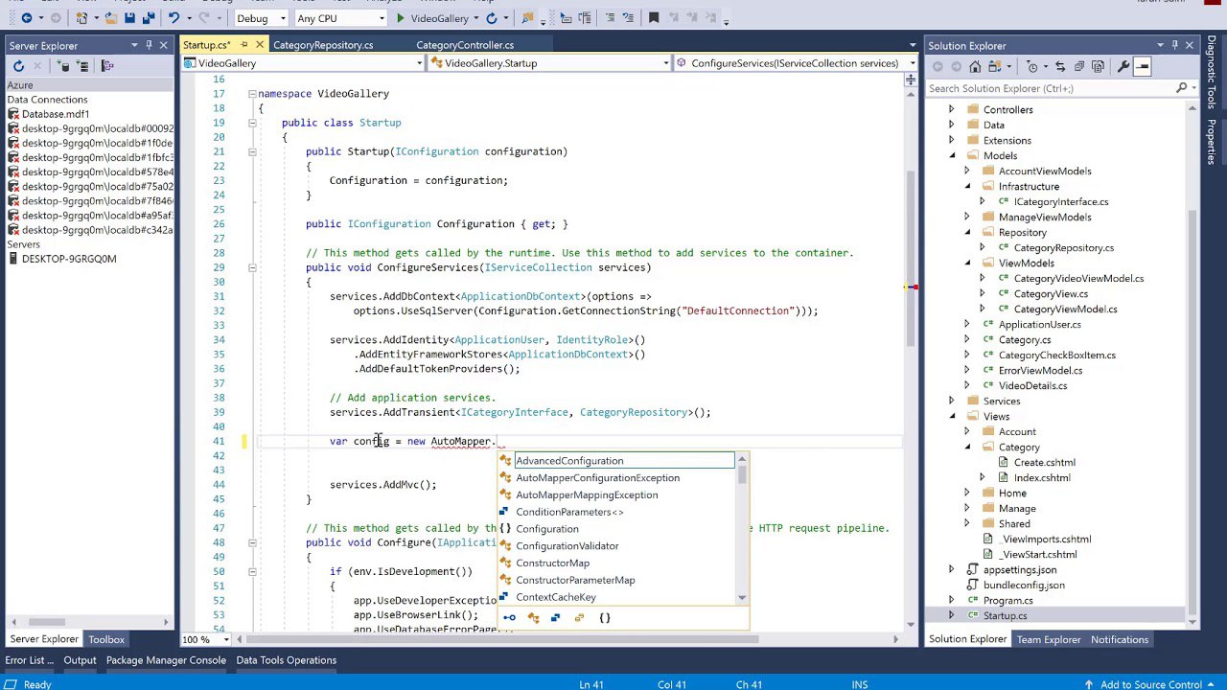Open Properties wrench icon in Solution Explorer
Screen dimensions: 1227x690
click(x=1123, y=66)
